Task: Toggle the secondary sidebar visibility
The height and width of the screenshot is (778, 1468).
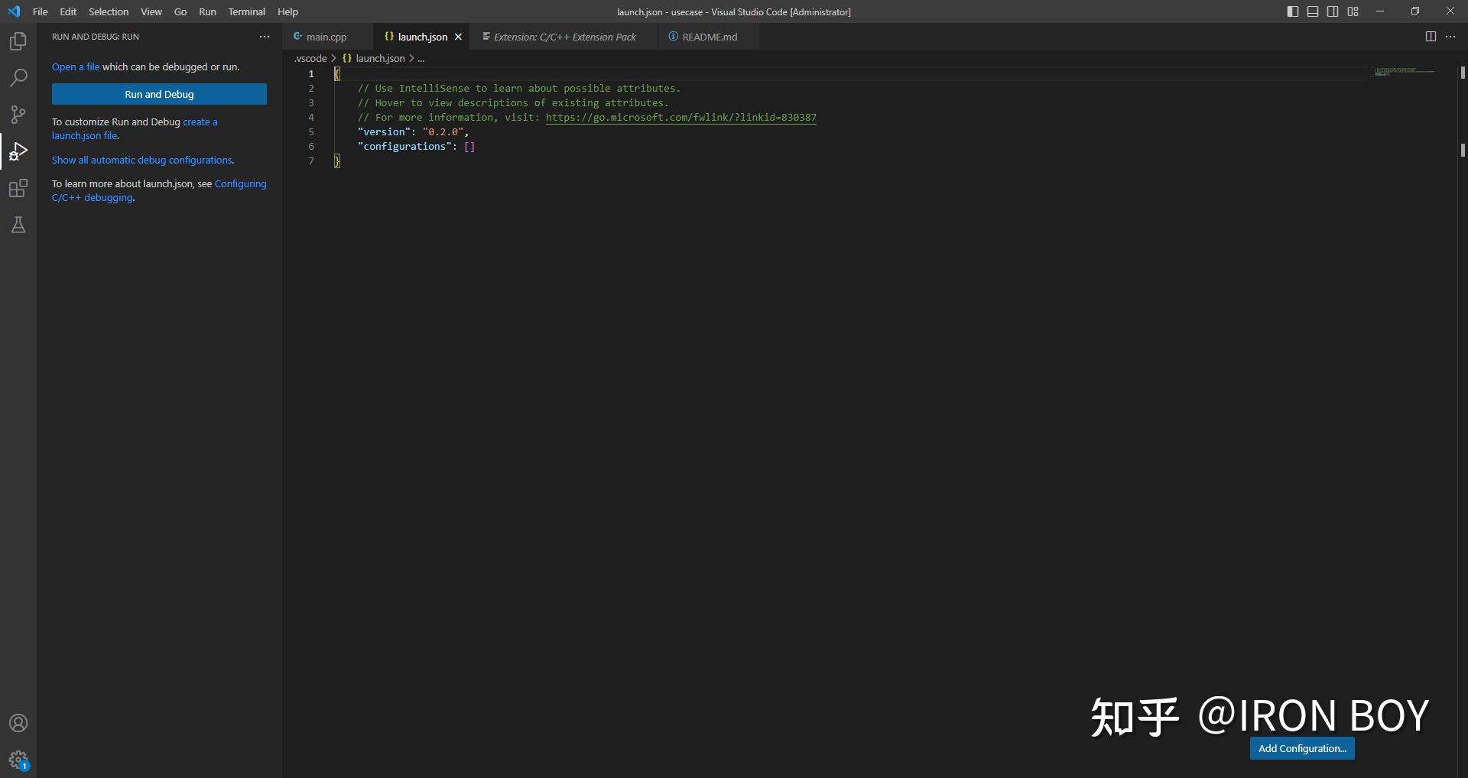Action: click(1333, 11)
